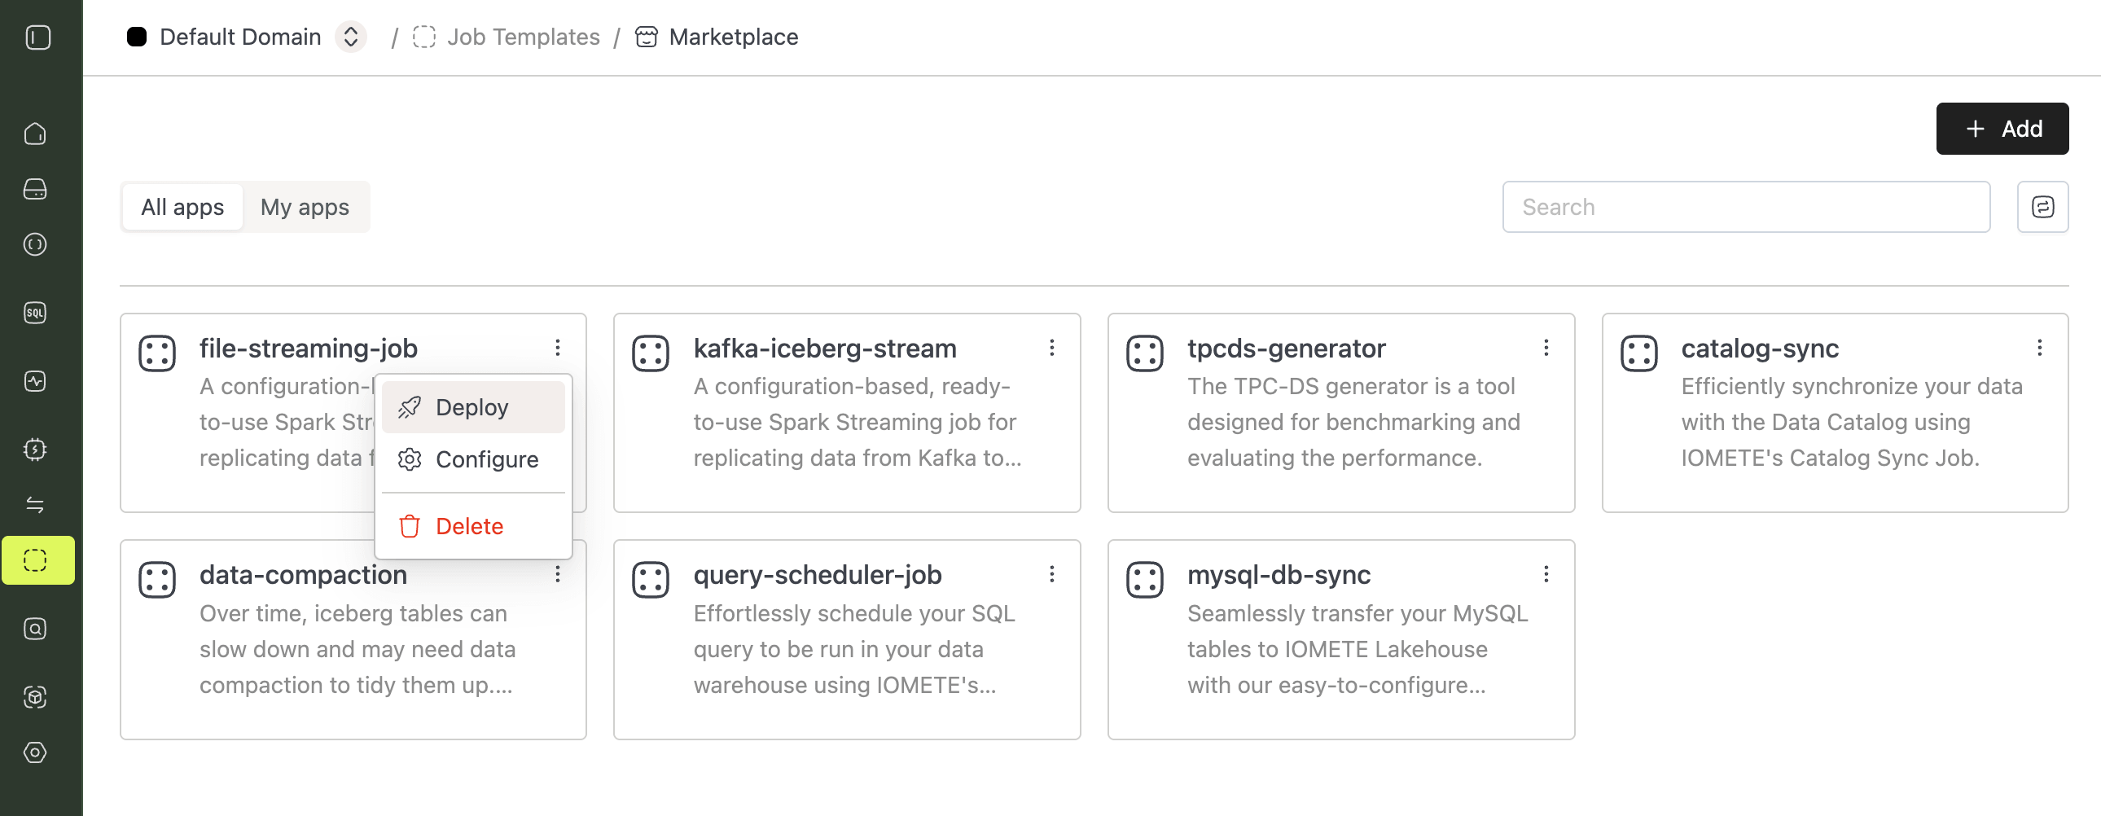Viewport: 2101px width, 816px height.
Task: Switch to the My apps tab
Action: pyautogui.click(x=305, y=208)
